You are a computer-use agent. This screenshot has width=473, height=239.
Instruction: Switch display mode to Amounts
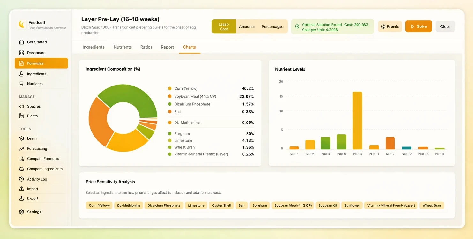click(x=247, y=27)
